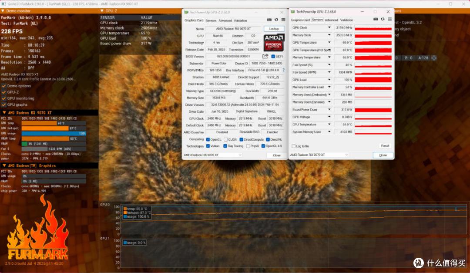Maximize the FurMark main window
Viewport: 470px width, 273px height.
tap(450, 4)
